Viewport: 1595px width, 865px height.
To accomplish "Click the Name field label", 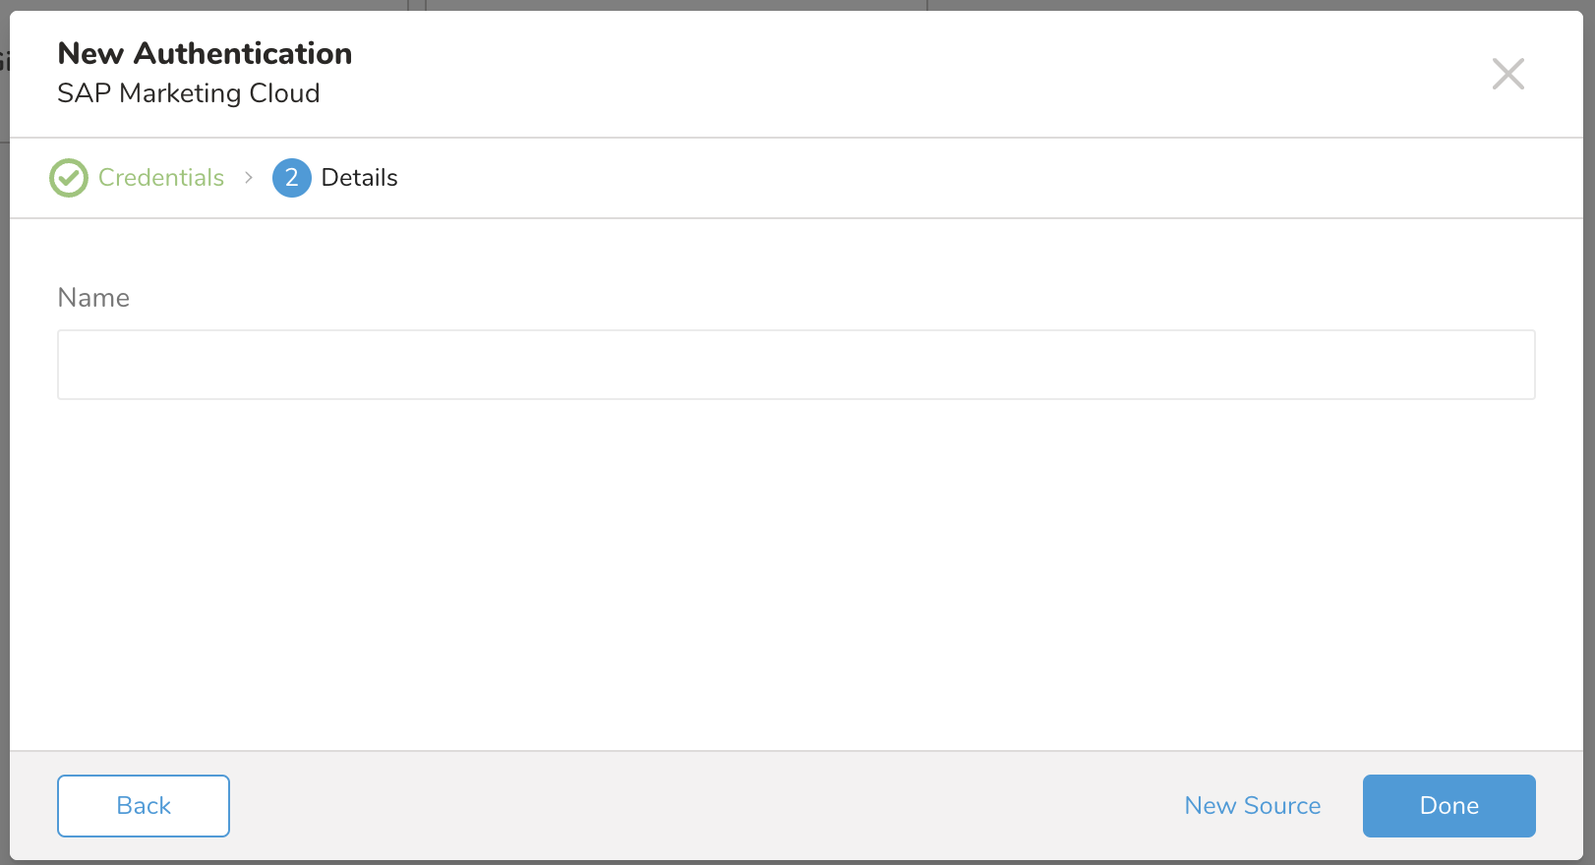I will coord(93,298).
